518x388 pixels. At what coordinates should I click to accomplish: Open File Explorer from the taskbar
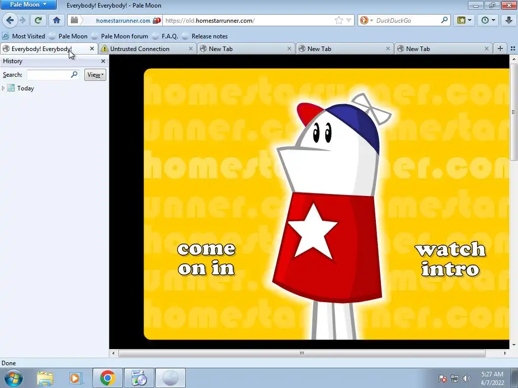point(45,378)
